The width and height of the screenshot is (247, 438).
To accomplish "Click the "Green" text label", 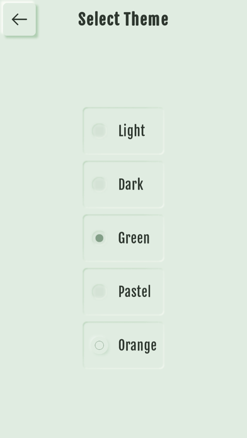I will pos(134,238).
